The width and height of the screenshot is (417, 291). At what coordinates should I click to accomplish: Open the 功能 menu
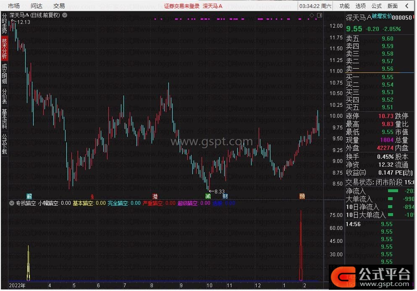click(x=344, y=6)
